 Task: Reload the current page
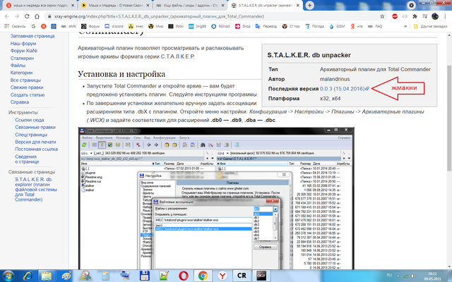coord(27,16)
